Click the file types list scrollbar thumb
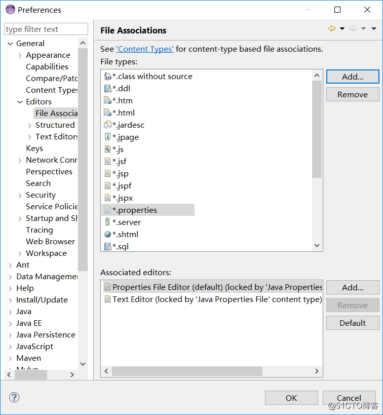The width and height of the screenshot is (383, 415). click(x=317, y=129)
